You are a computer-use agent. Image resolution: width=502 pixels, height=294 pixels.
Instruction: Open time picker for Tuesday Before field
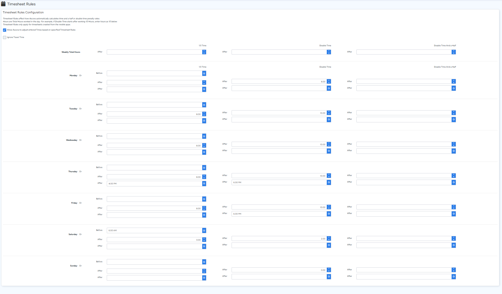204,105
